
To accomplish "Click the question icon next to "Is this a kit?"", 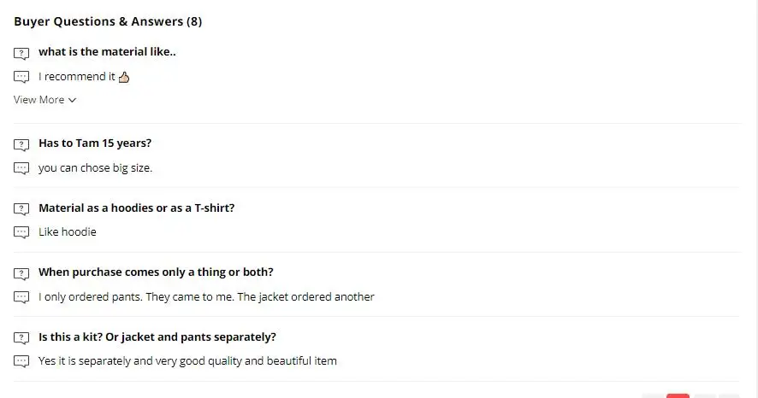I will [x=21, y=337].
